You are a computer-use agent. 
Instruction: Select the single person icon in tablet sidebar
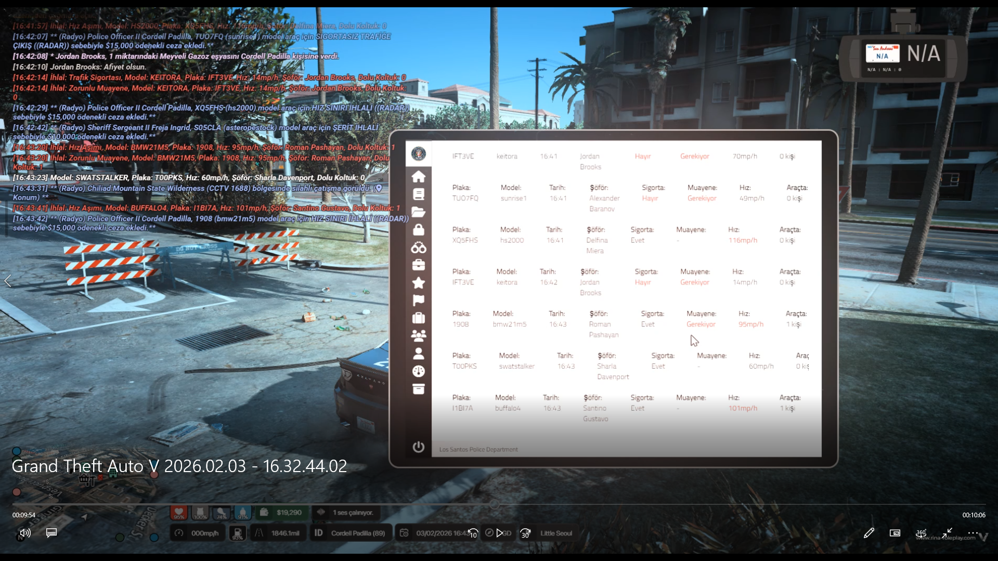[x=418, y=354]
